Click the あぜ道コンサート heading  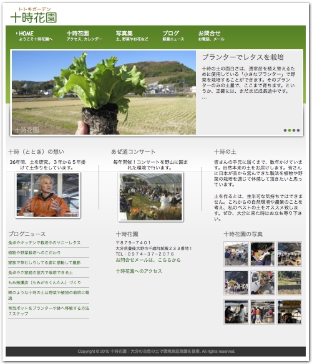(x=133, y=151)
